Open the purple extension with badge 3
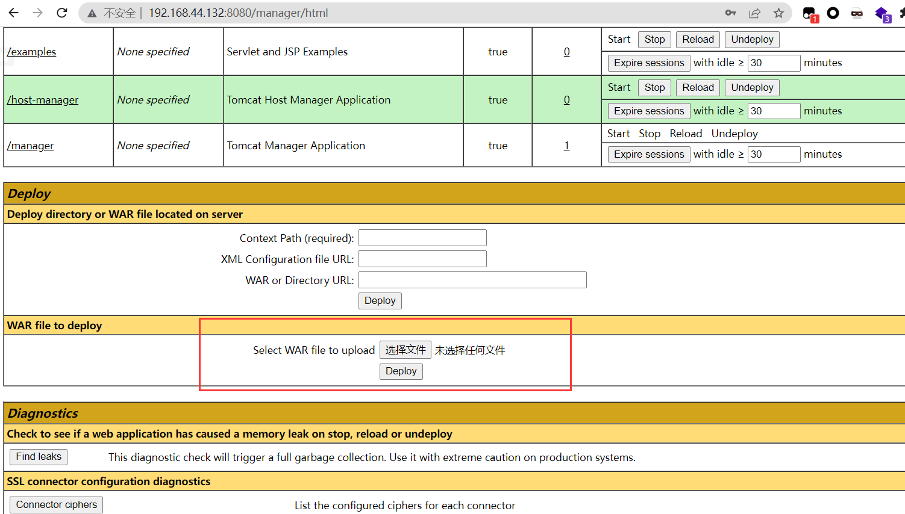The width and height of the screenshot is (905, 514). [882, 14]
